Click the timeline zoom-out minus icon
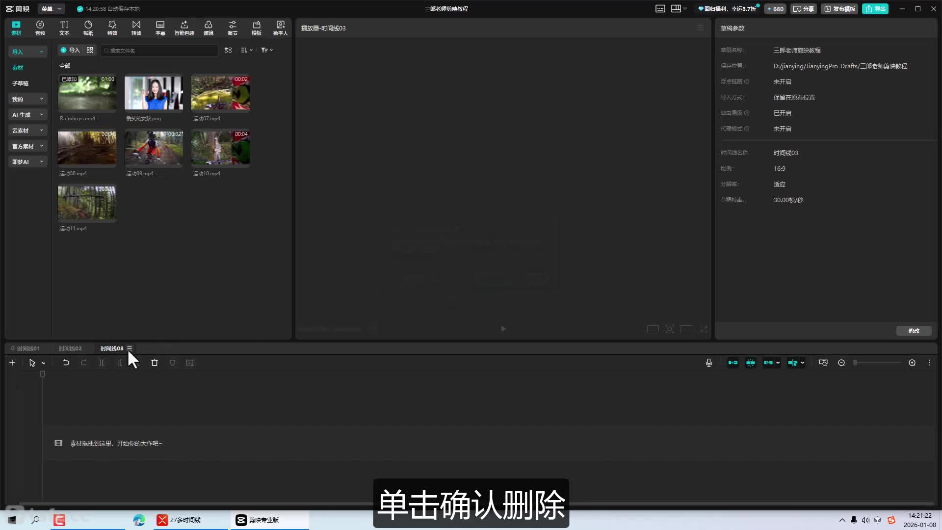This screenshot has height=530, width=942. point(841,363)
